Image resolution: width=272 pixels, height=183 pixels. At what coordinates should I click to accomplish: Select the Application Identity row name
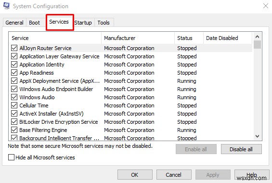point(42,65)
